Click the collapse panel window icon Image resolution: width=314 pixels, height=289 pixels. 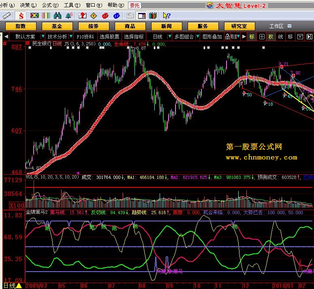[x=300, y=37]
